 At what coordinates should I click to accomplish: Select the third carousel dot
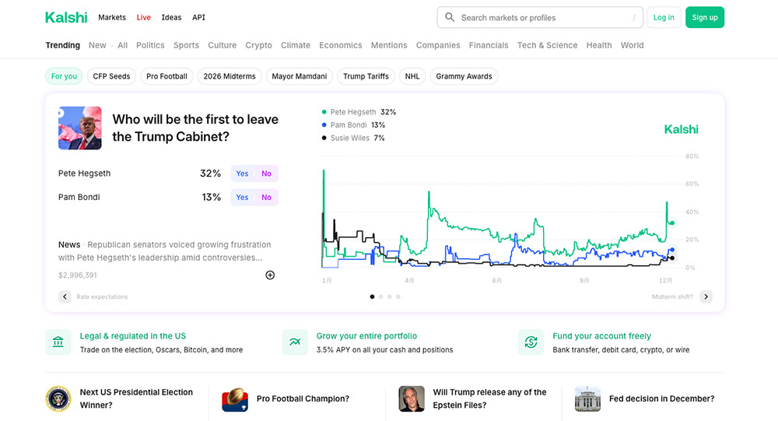click(390, 297)
